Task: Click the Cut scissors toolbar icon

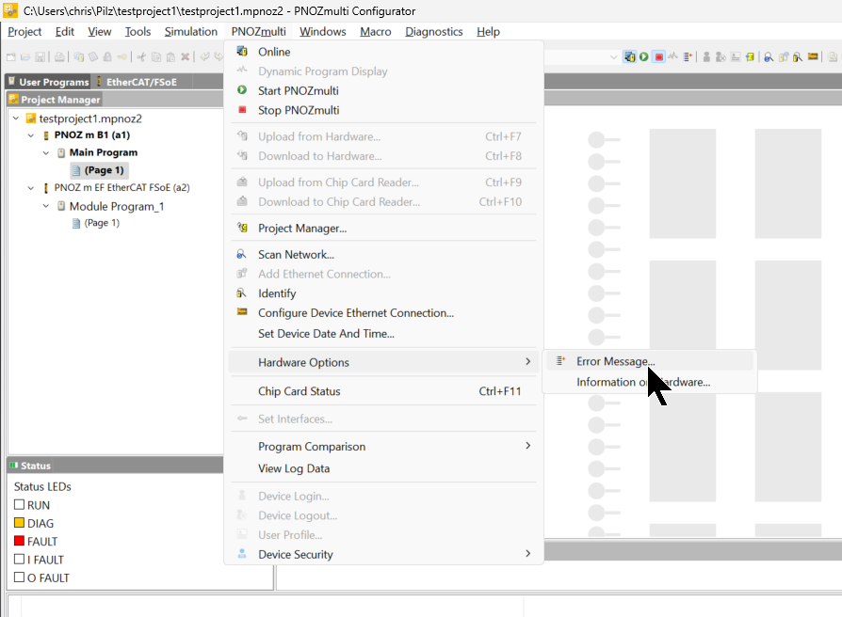Action: (x=142, y=56)
